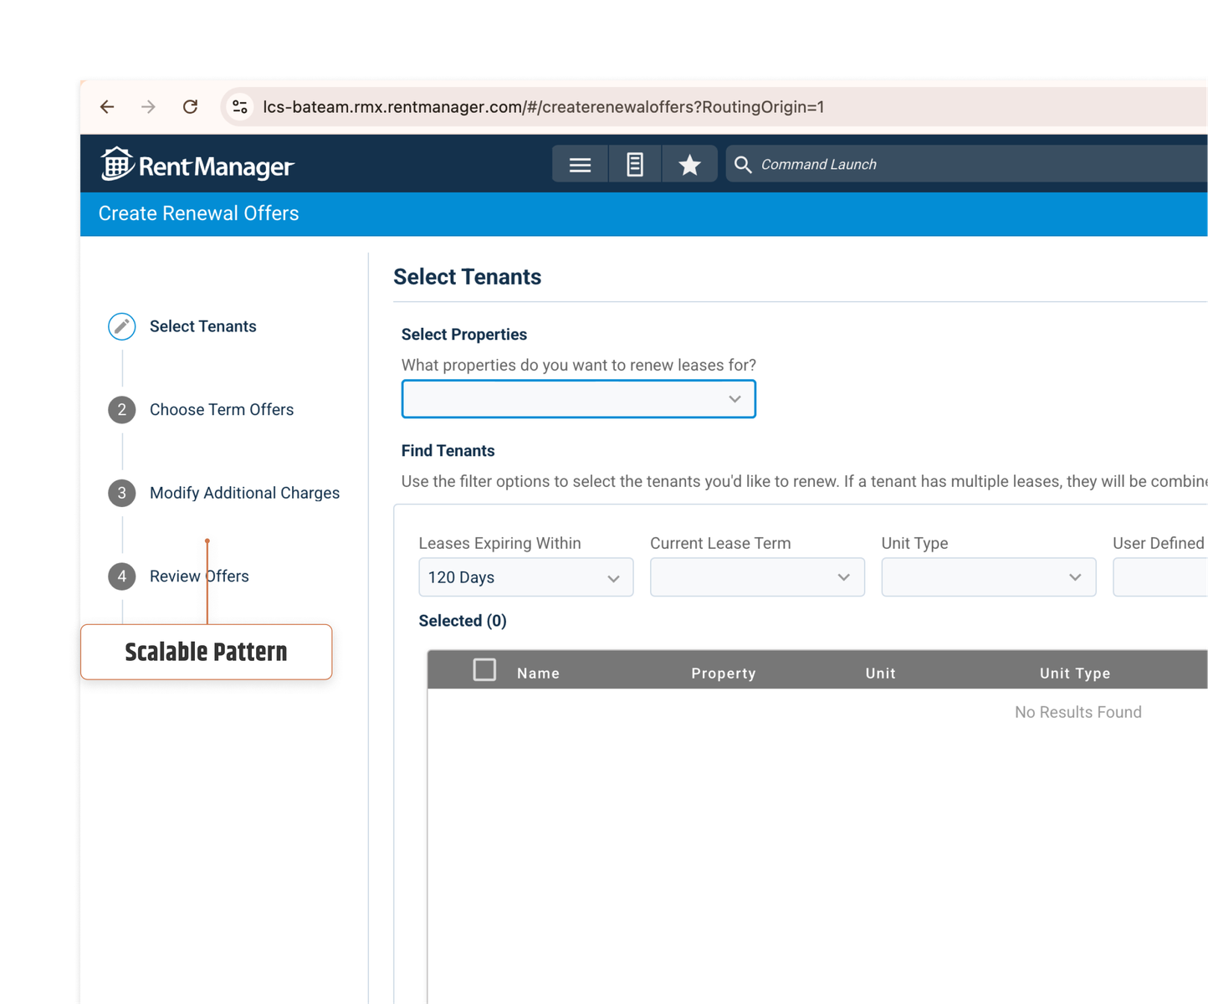This screenshot has height=1004, width=1208.
Task: Click the Select Properties heading
Action: [x=464, y=335]
